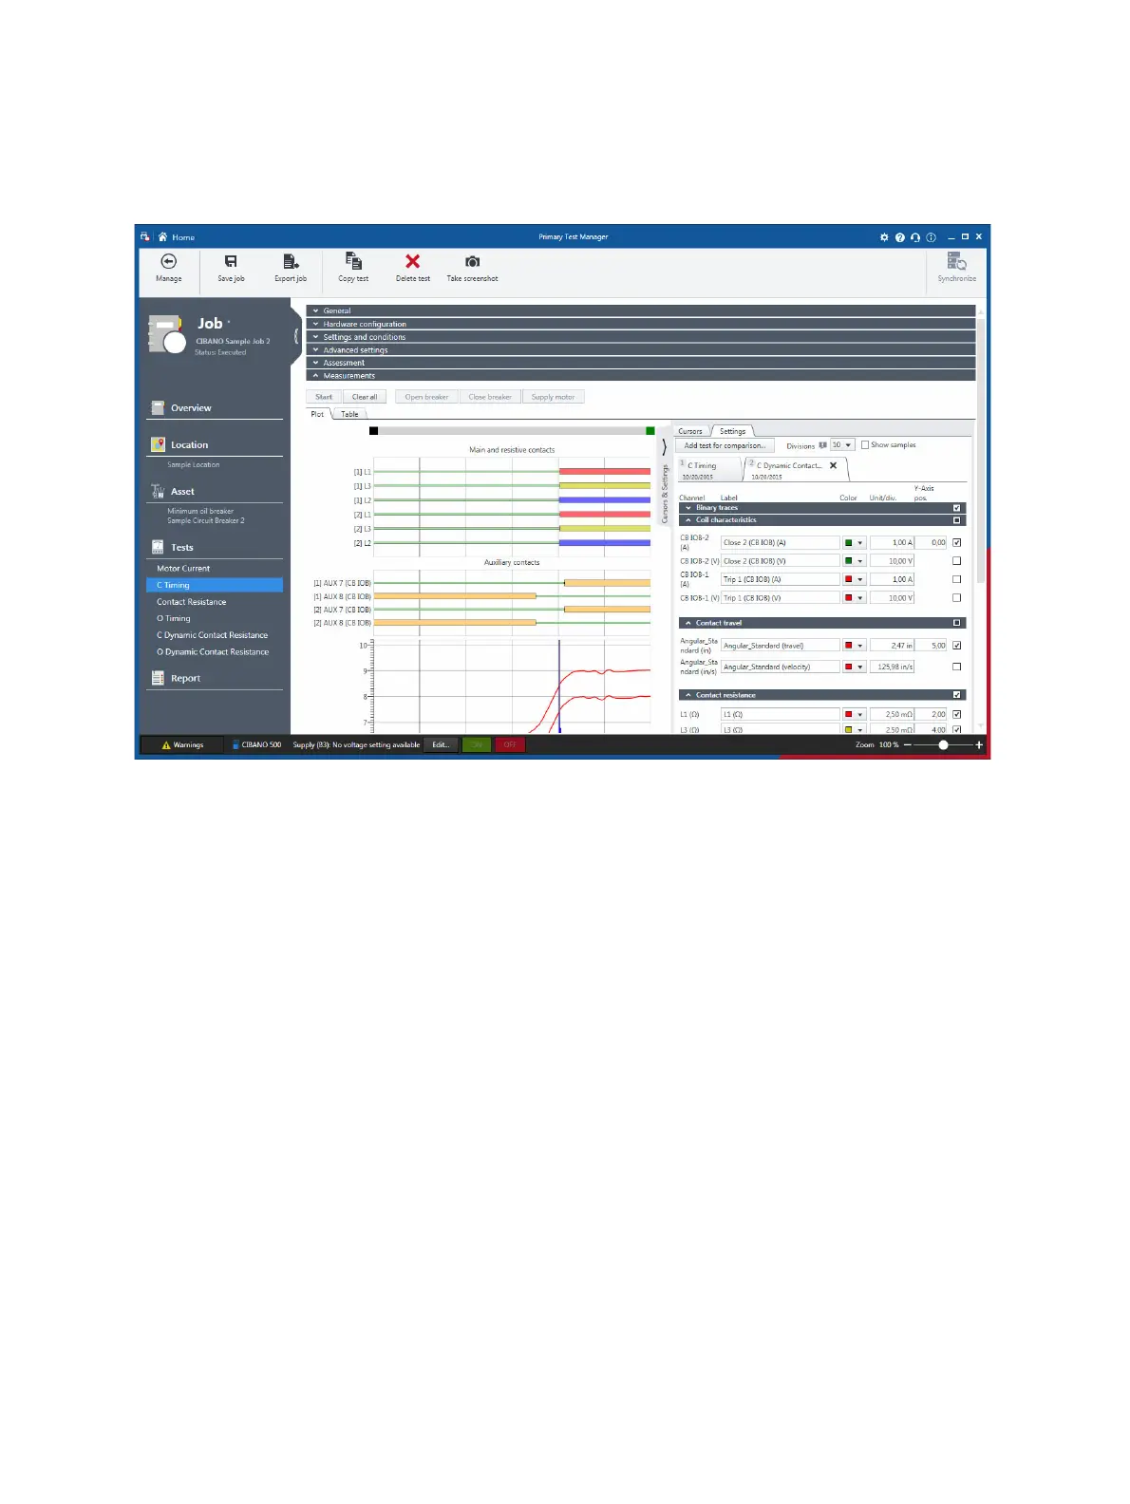Select the C Timing comparison tab
The image size is (1130, 1504).
point(708,469)
